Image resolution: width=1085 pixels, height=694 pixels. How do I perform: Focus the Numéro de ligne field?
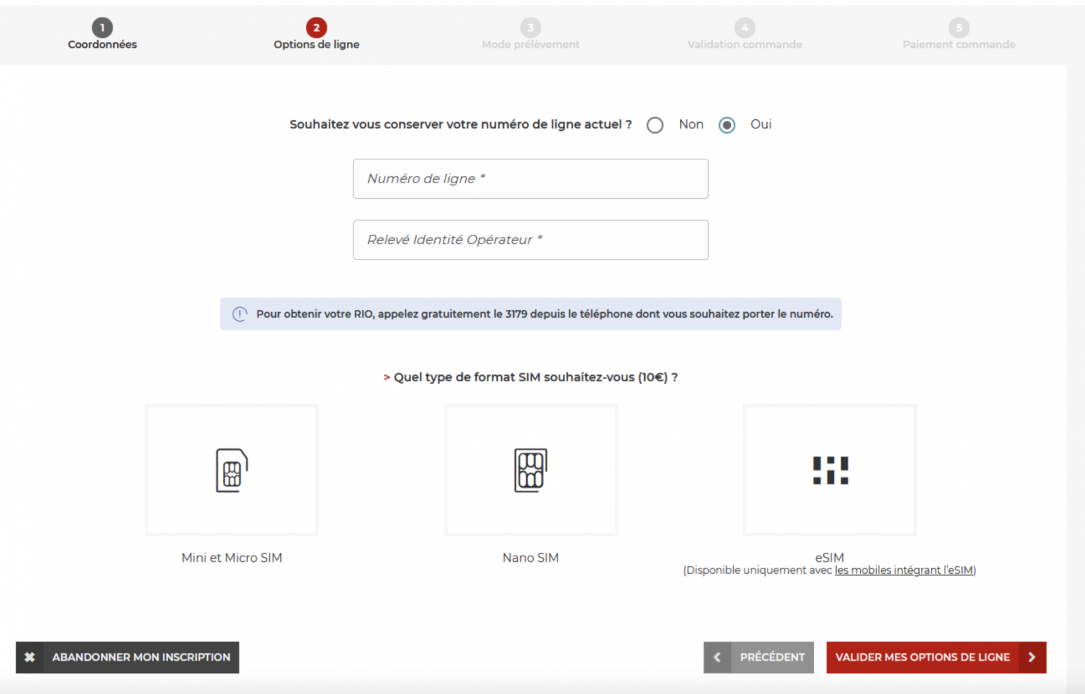click(530, 178)
